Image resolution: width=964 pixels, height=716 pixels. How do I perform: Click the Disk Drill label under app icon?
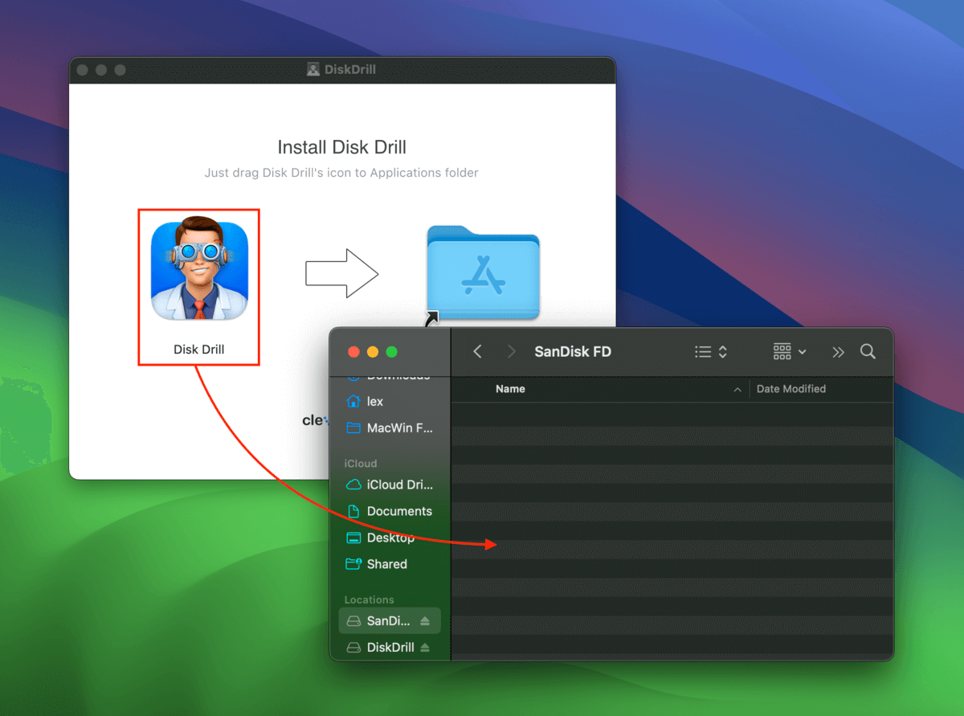pos(199,350)
